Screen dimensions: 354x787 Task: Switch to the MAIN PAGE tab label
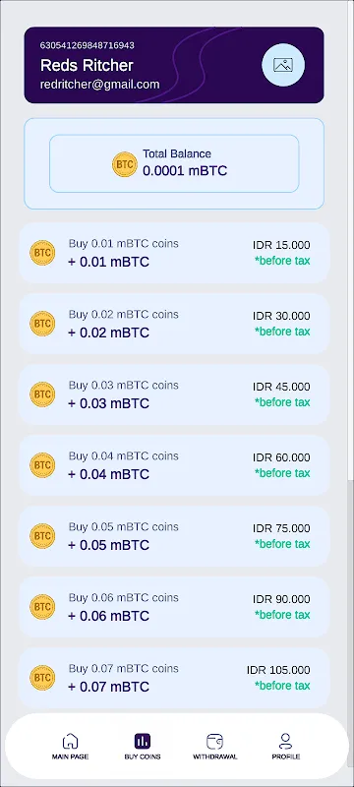[x=70, y=757]
